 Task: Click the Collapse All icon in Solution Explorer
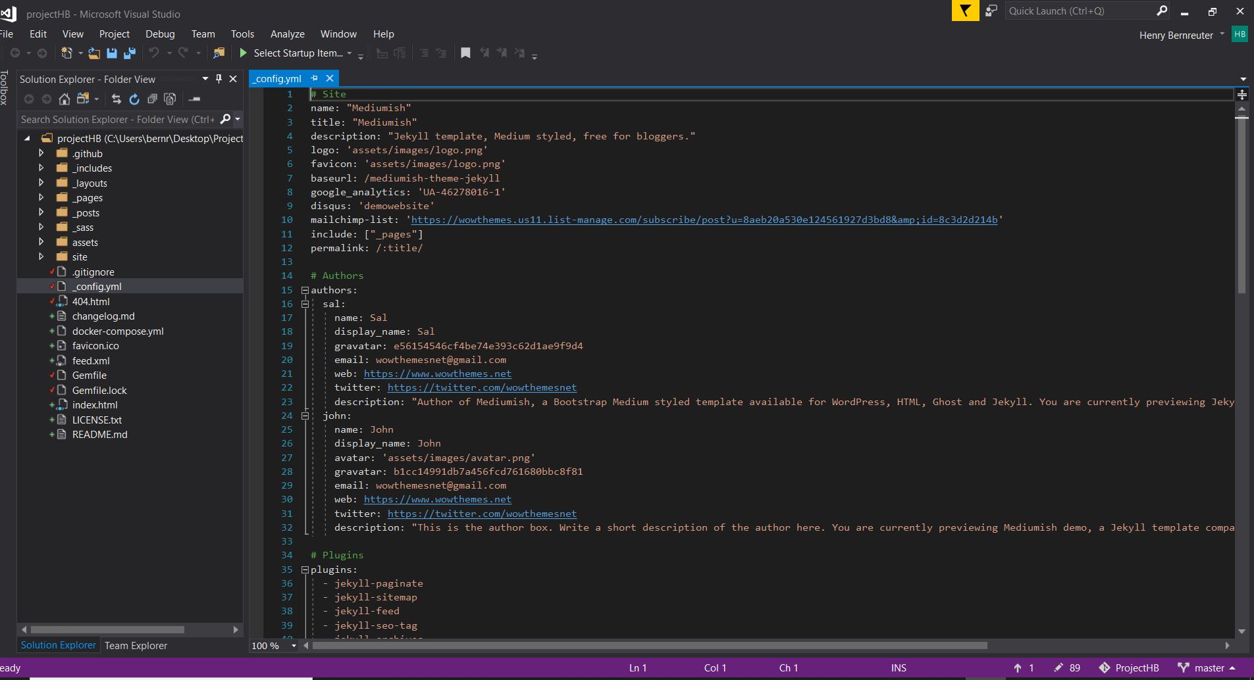[x=152, y=99]
